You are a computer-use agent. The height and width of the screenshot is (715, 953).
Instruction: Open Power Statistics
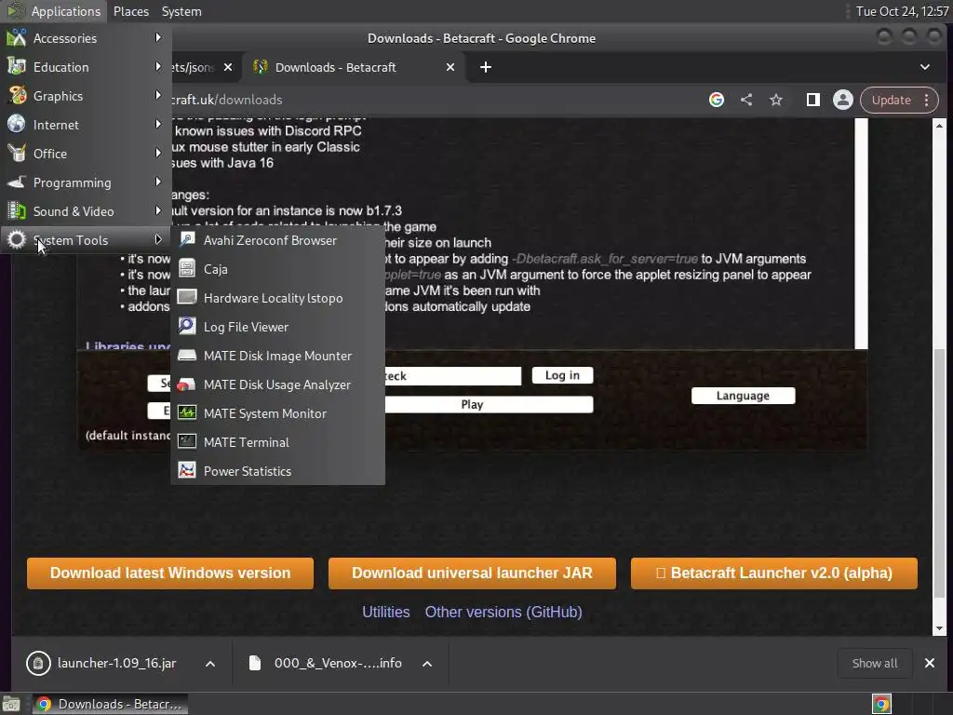pyautogui.click(x=277, y=471)
